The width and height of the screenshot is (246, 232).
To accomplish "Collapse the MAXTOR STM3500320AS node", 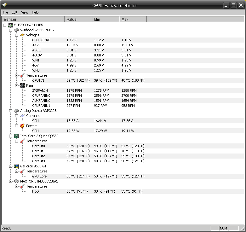I will click(x=10, y=182).
